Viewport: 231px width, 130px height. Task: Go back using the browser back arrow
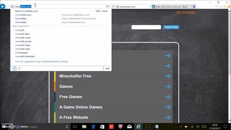point(3,6)
